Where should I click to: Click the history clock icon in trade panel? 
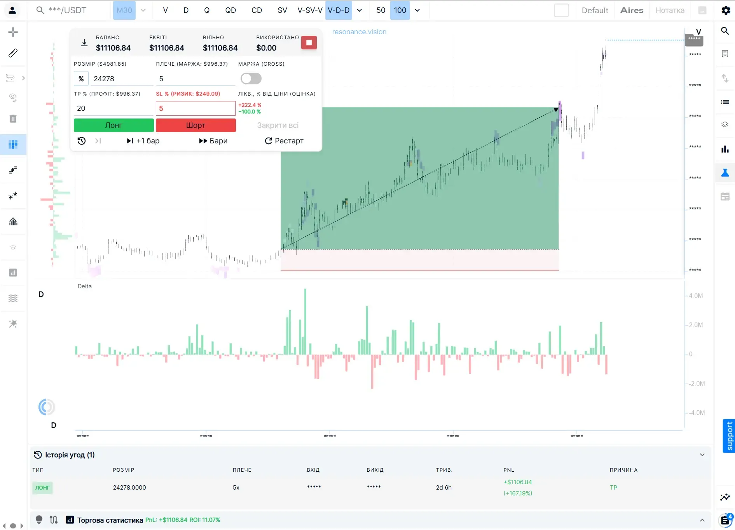(81, 141)
